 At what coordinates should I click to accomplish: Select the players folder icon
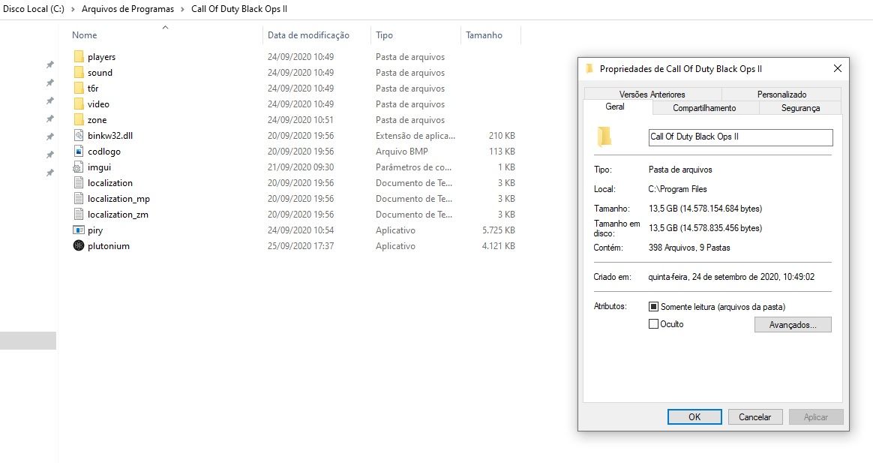click(x=79, y=56)
